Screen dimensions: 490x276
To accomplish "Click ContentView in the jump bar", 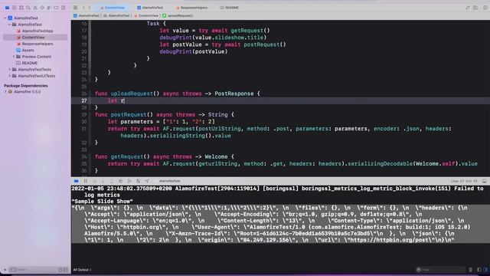I will [146, 15].
